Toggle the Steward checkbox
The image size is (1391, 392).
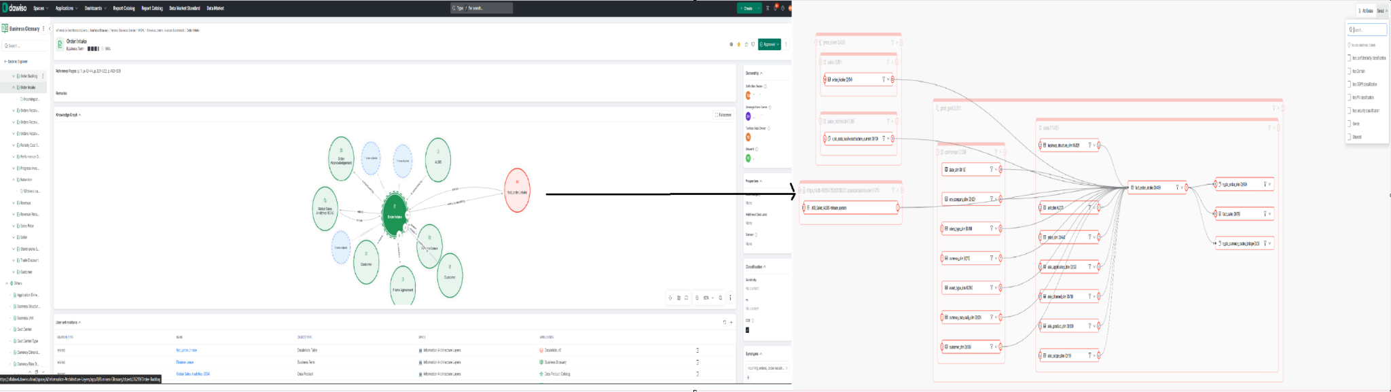1350,137
